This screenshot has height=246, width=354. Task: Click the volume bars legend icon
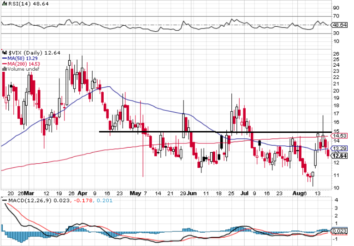[4, 69]
